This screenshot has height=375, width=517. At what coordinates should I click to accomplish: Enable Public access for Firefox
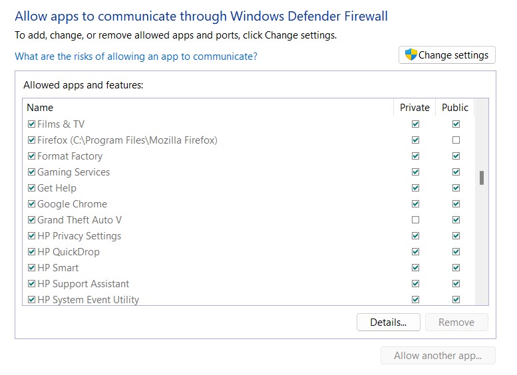456,140
